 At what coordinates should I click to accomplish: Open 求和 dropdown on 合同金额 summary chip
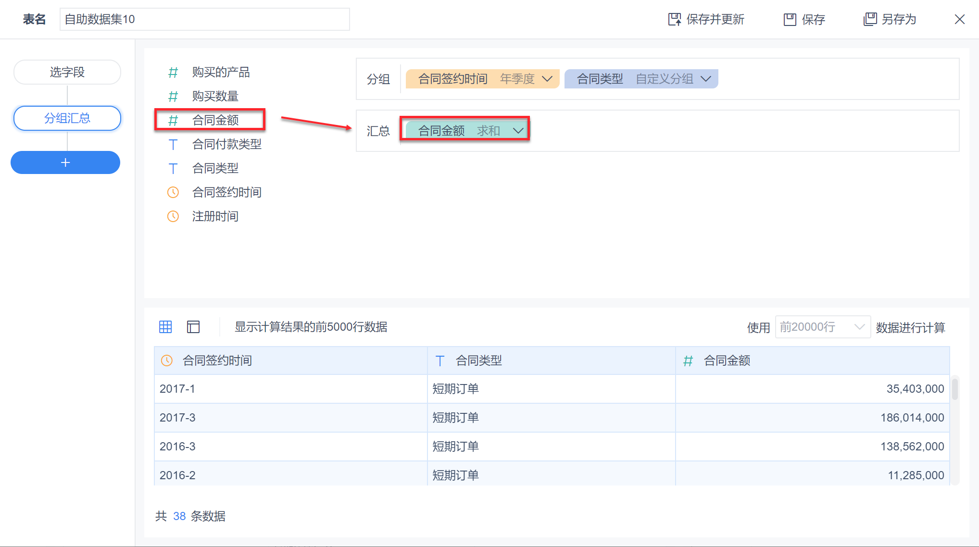(x=518, y=131)
